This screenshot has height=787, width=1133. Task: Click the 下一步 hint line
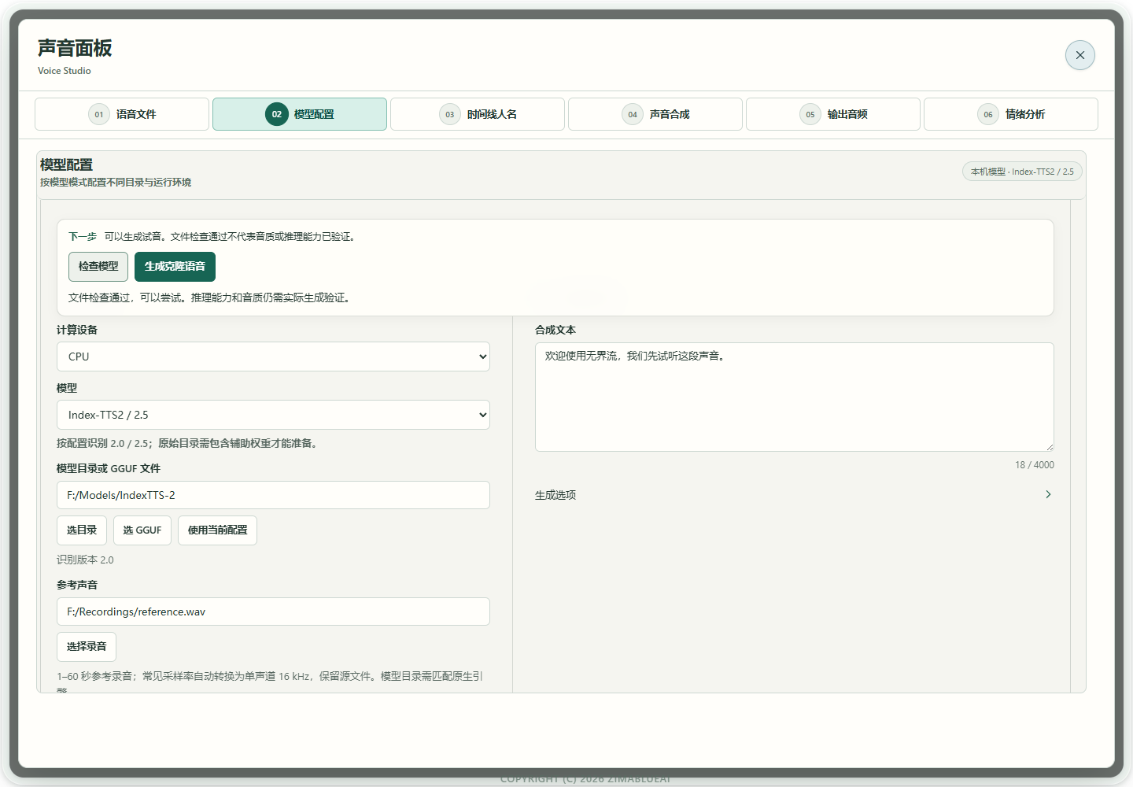click(x=213, y=237)
